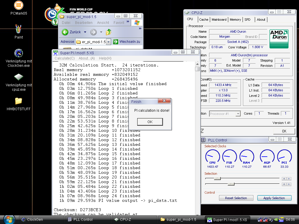Viewport: 299px width, 224px height.
Task: Switch to the Cache tab in CPU-Z
Action: tap(204, 20)
